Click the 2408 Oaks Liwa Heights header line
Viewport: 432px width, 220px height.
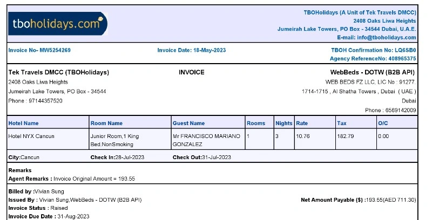click(384, 20)
